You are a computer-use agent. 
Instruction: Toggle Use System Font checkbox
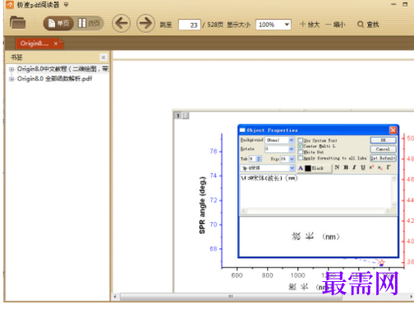(x=301, y=140)
